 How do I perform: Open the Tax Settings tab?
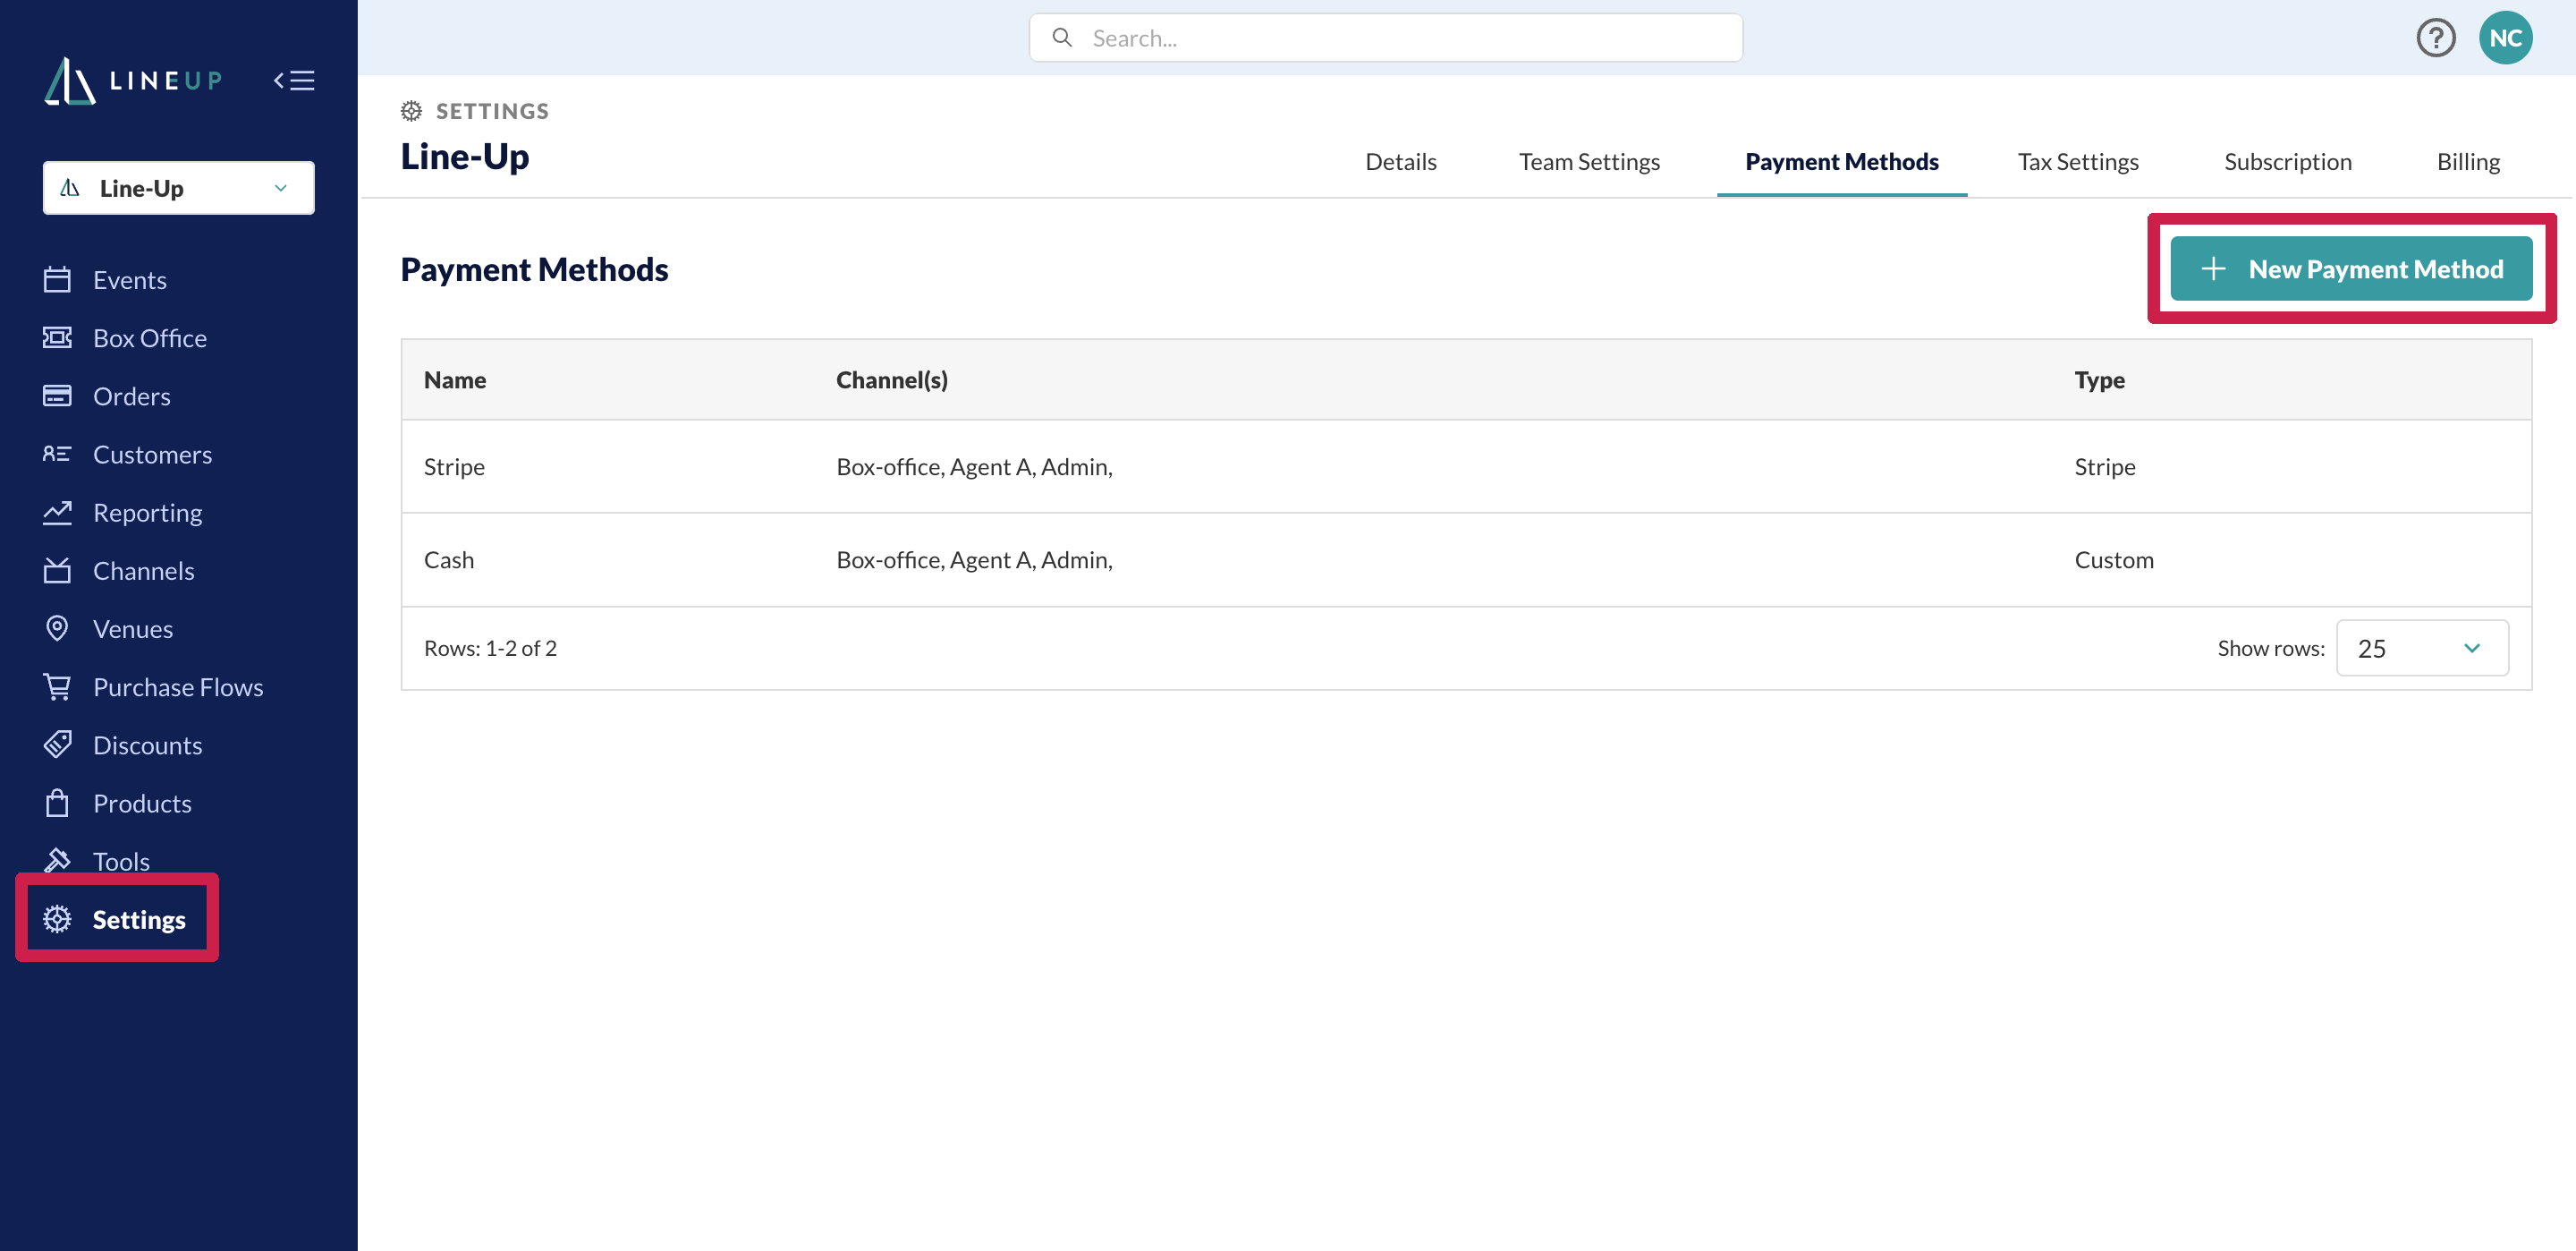(x=2077, y=161)
